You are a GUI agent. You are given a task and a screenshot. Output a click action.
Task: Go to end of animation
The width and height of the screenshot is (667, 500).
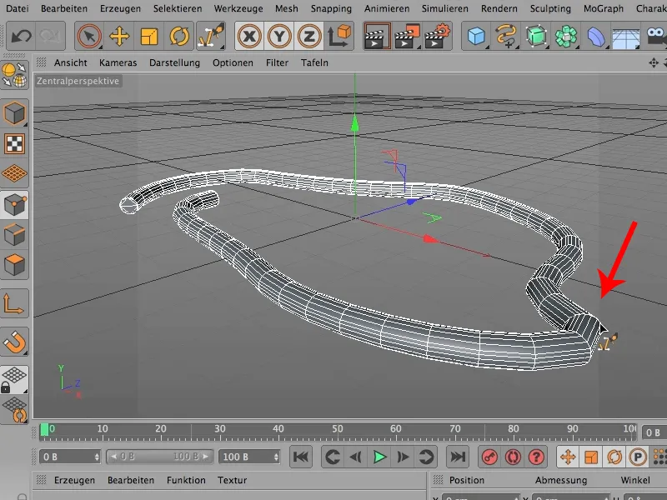[x=458, y=457]
